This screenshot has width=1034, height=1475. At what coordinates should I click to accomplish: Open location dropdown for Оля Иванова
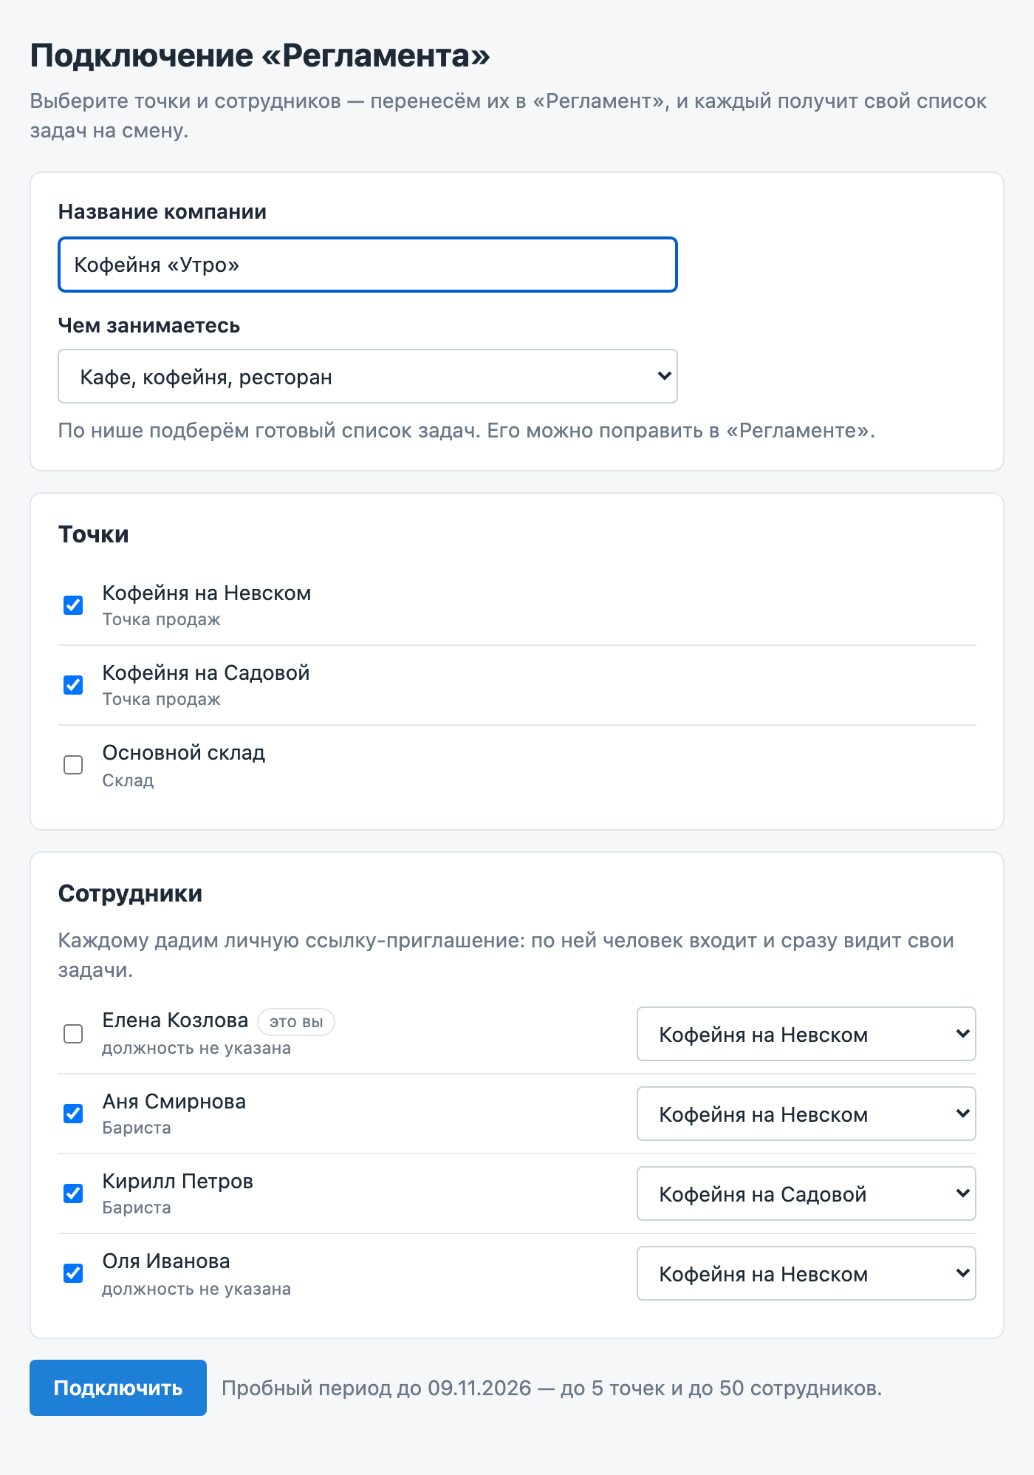click(x=807, y=1273)
